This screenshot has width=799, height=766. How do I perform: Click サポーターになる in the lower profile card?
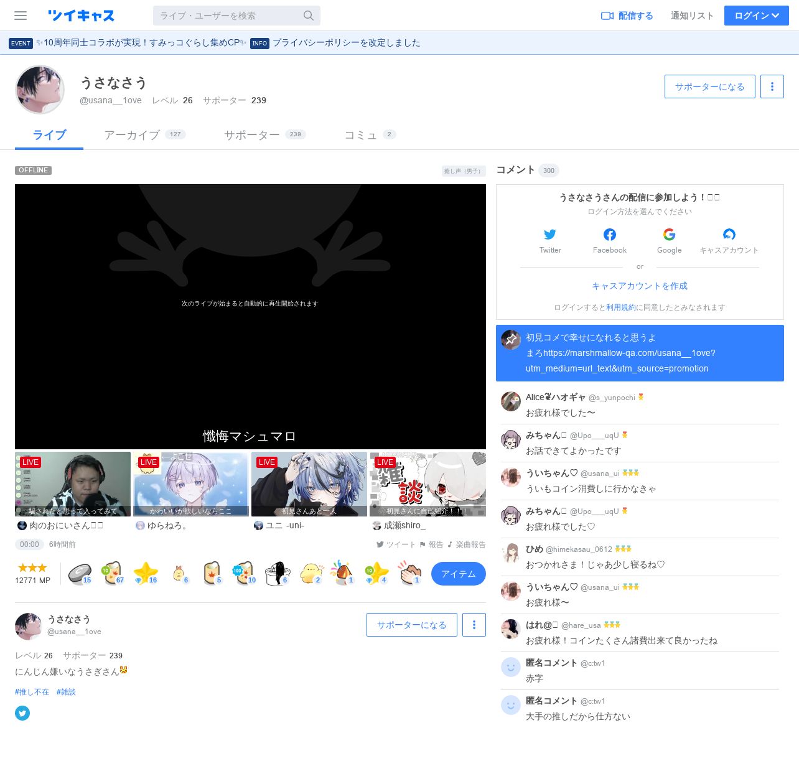tap(412, 625)
